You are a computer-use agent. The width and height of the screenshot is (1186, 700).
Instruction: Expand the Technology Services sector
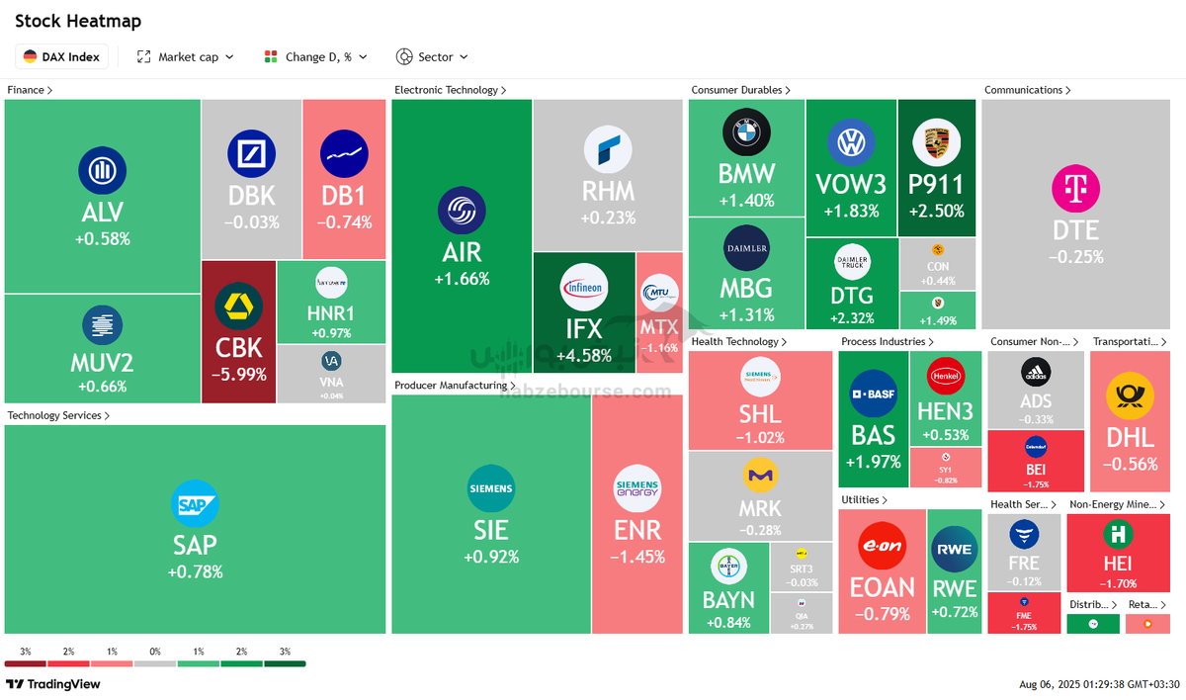(x=58, y=415)
